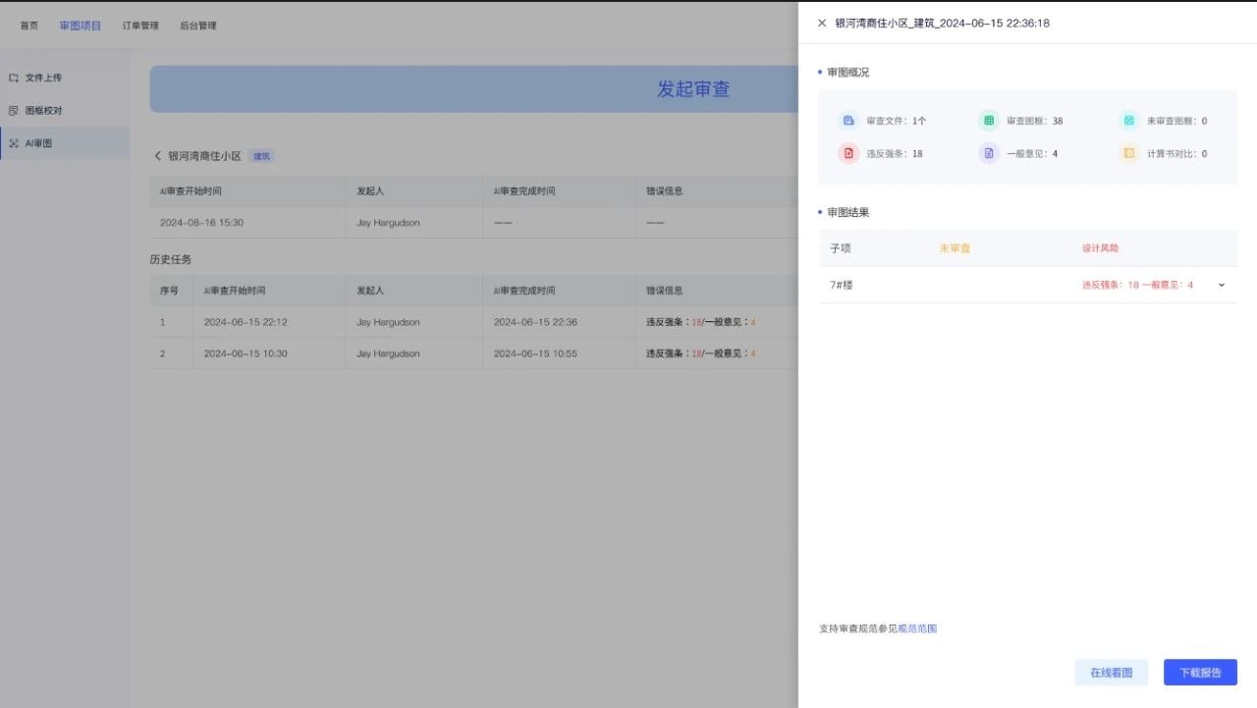This screenshot has width=1257, height=708.
Task: Click the calculation comparison icon (计算书对比)
Action: [1128, 153]
